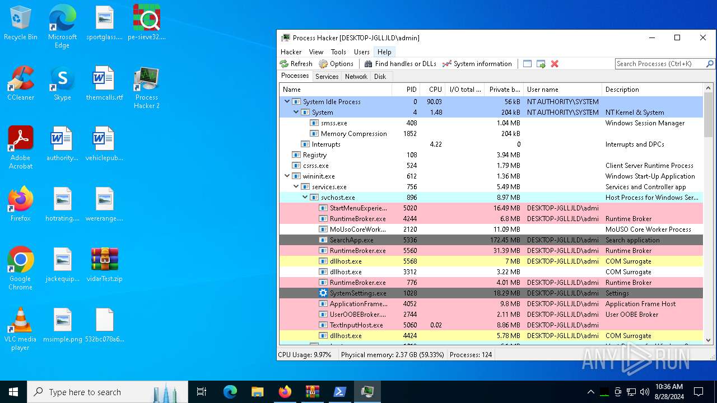Click the Windows Start button
Screen dimensions: 717x403
click(x=13, y=392)
